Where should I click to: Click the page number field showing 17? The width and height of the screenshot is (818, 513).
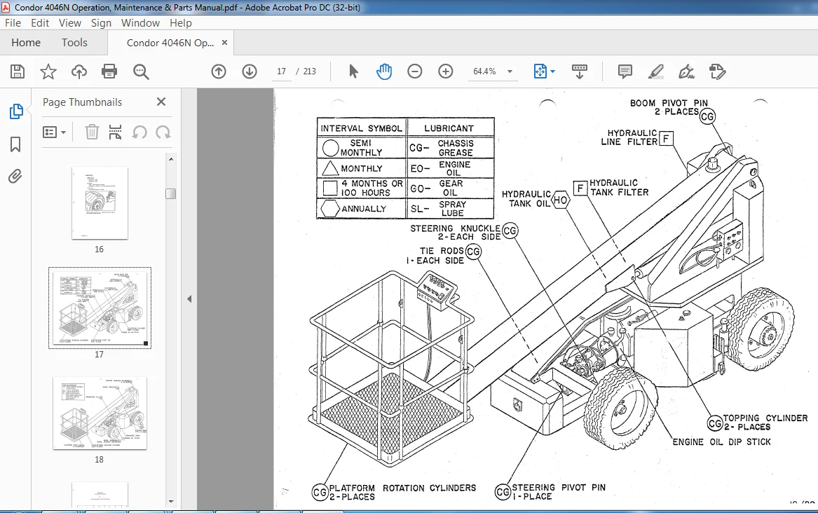click(x=282, y=71)
